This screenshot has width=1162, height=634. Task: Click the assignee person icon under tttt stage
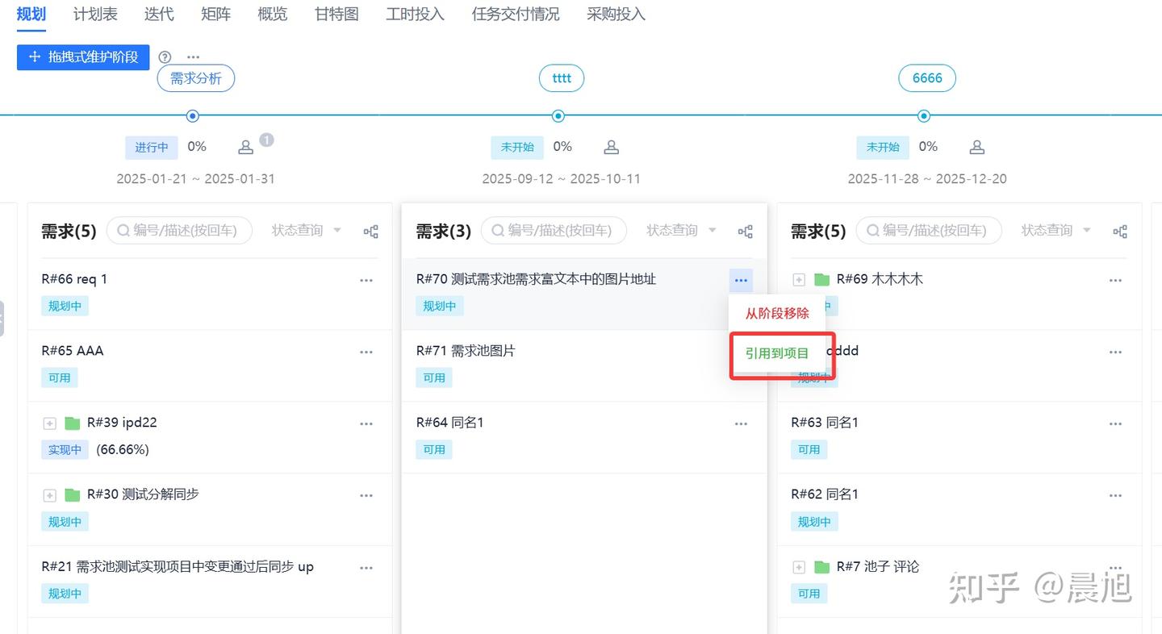coord(612,148)
